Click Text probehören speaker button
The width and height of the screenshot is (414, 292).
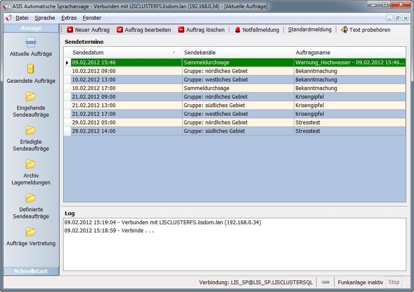pos(365,30)
